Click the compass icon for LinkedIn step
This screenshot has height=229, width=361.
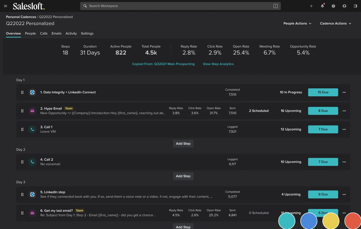[x=32, y=194]
